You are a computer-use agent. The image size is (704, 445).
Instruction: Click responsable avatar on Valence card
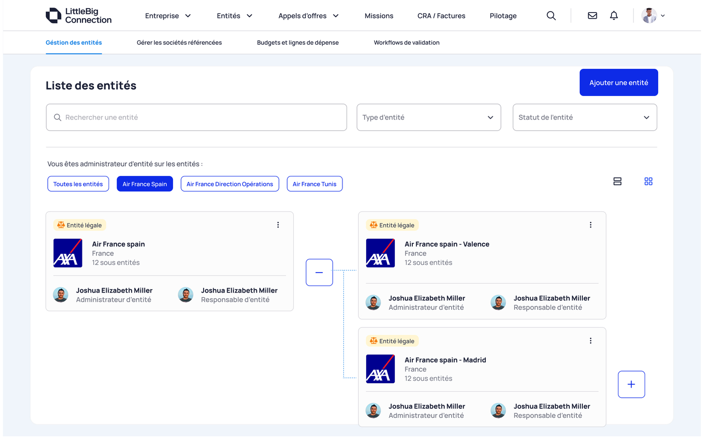click(498, 302)
